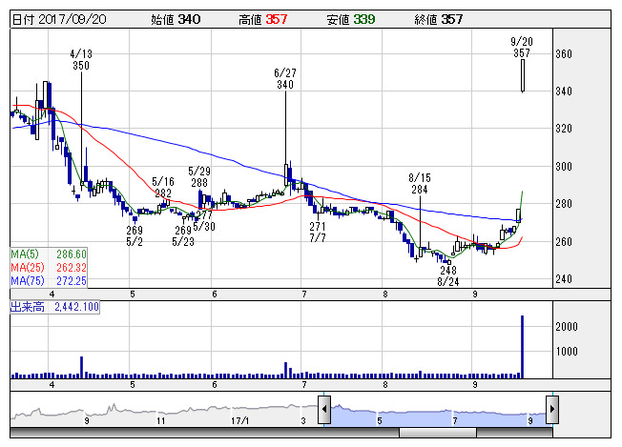Click the 5/16 282 annotation
Viewport: 622px width, 447px height.
(x=163, y=187)
